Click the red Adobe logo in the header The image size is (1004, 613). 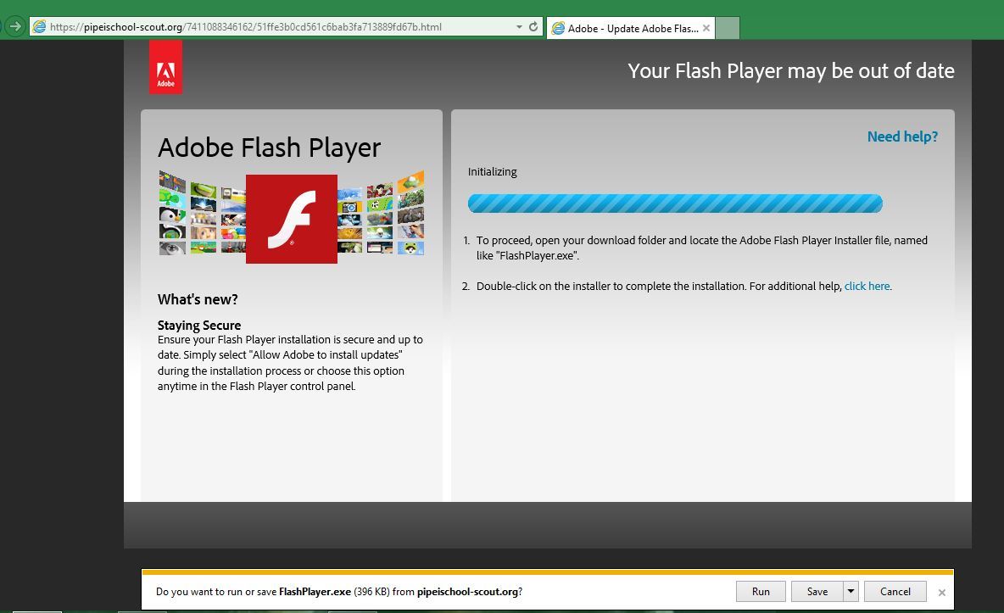[x=165, y=67]
